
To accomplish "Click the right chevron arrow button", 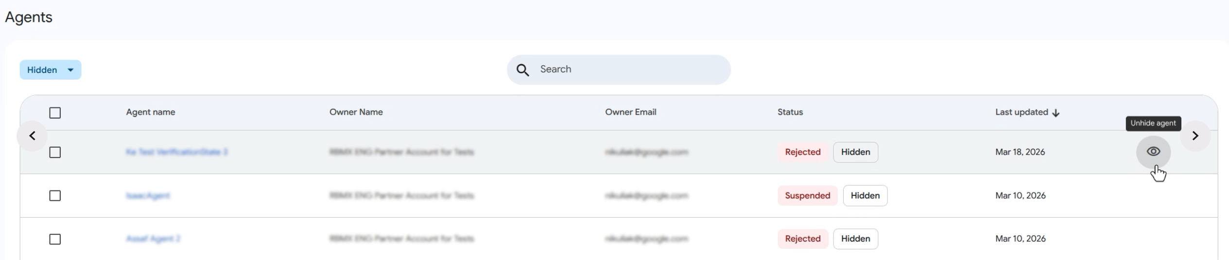I will click(1195, 136).
